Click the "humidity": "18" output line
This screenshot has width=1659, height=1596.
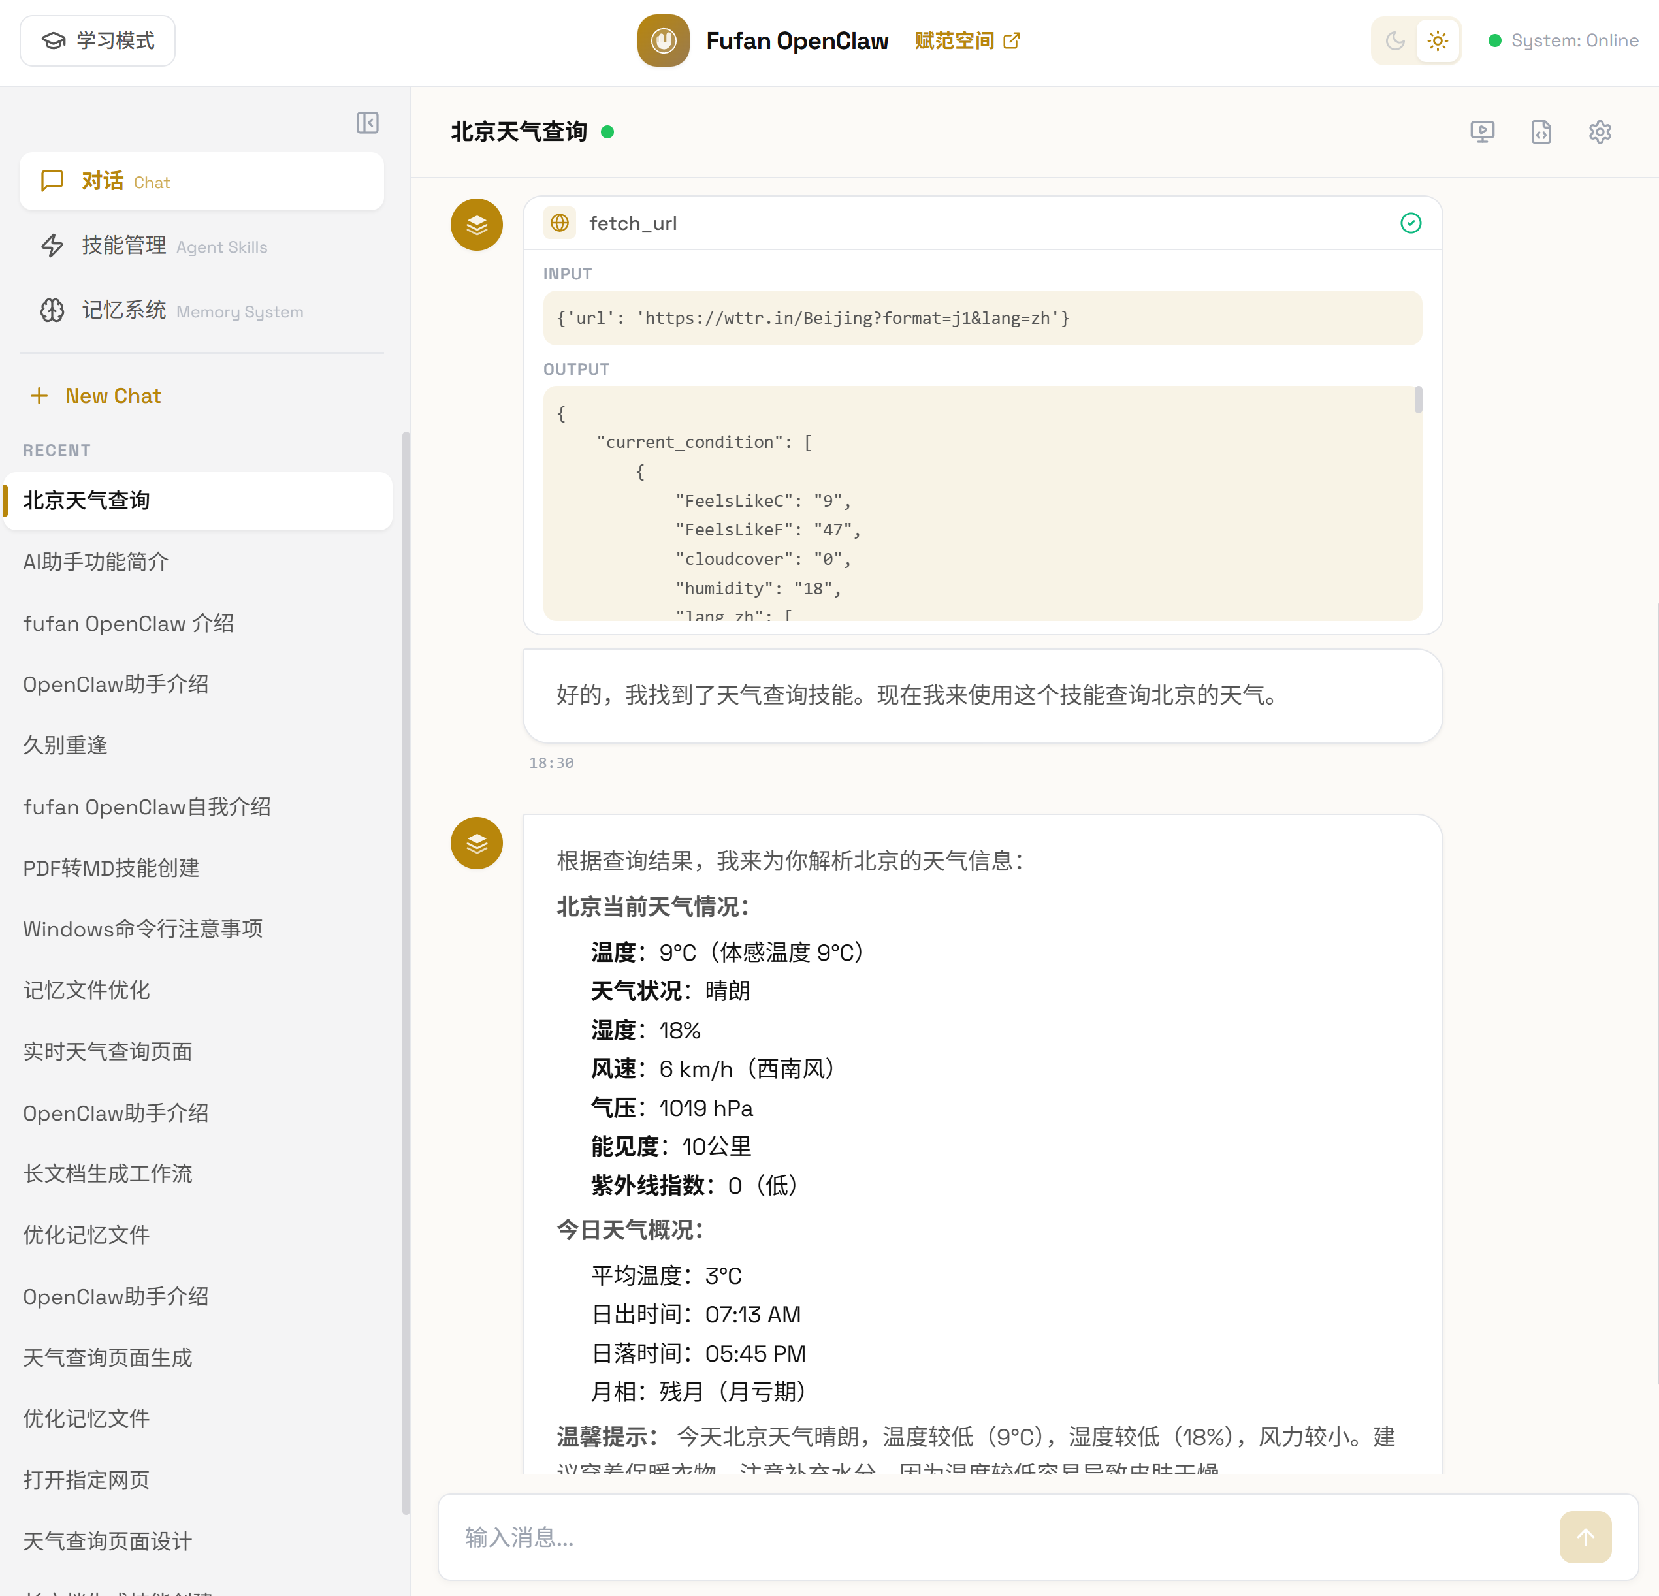(758, 588)
